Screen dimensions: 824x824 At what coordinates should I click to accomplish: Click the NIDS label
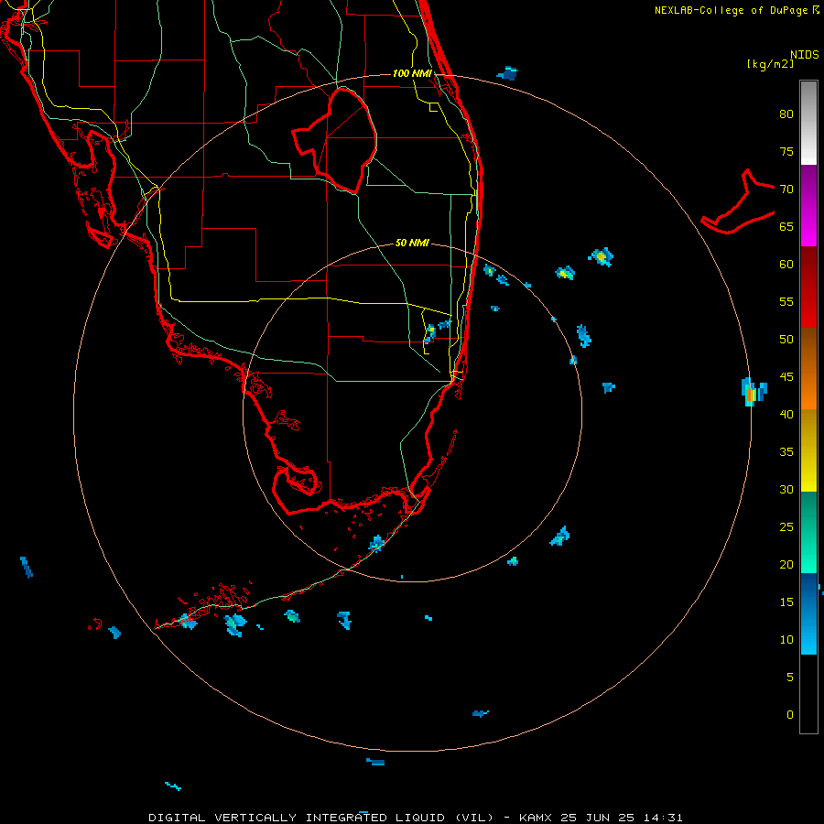[804, 55]
